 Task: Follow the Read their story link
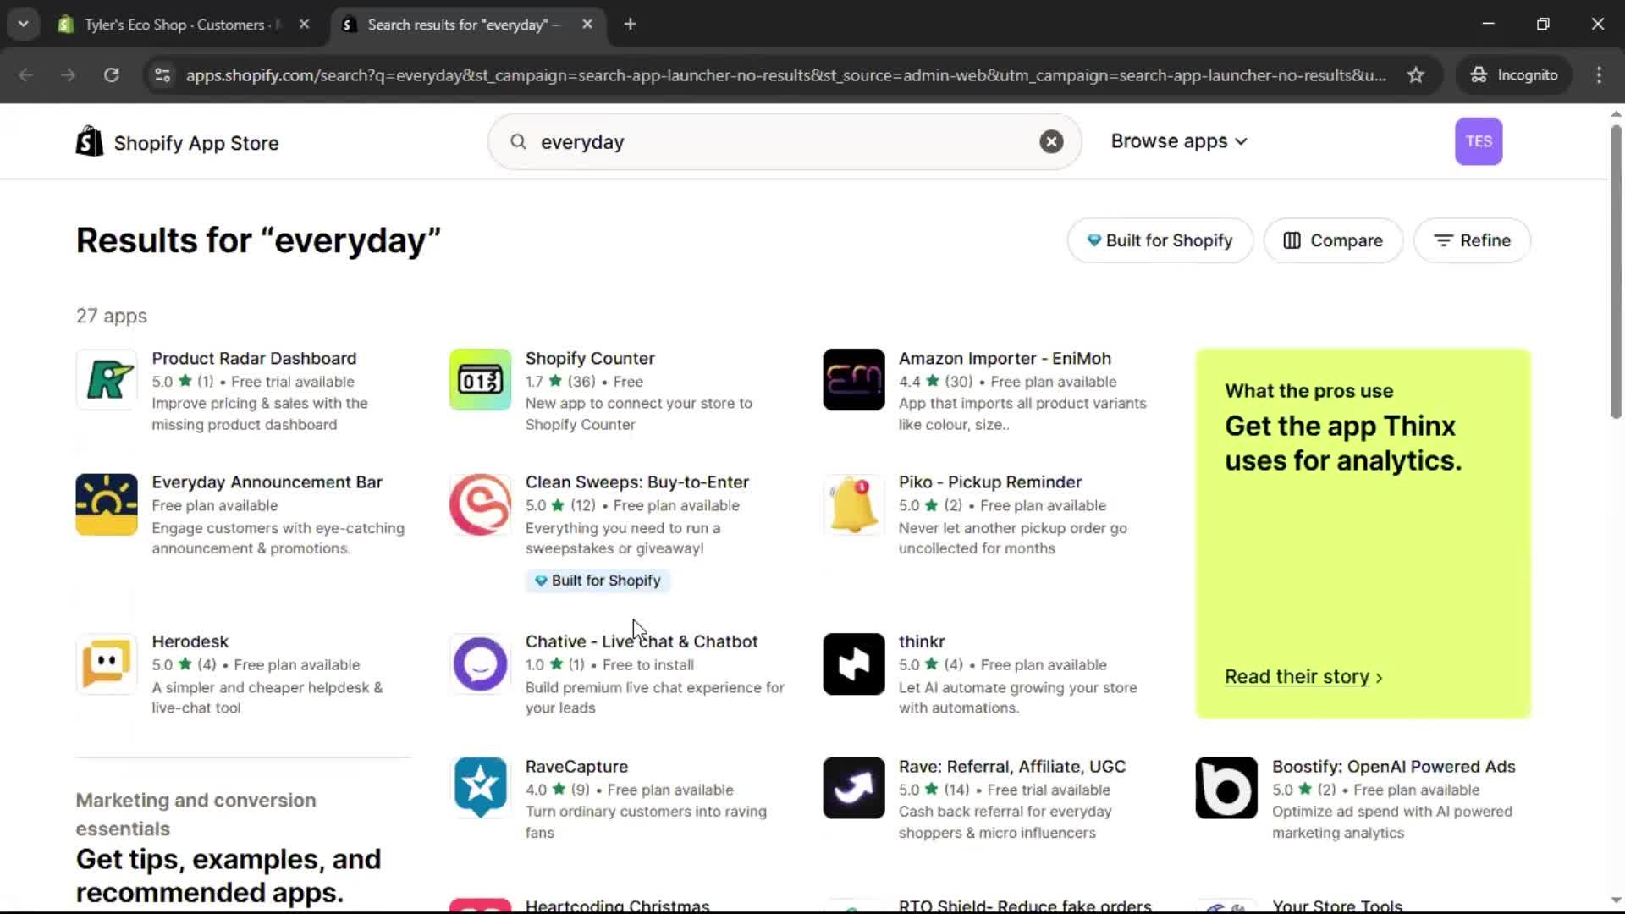[1302, 676]
